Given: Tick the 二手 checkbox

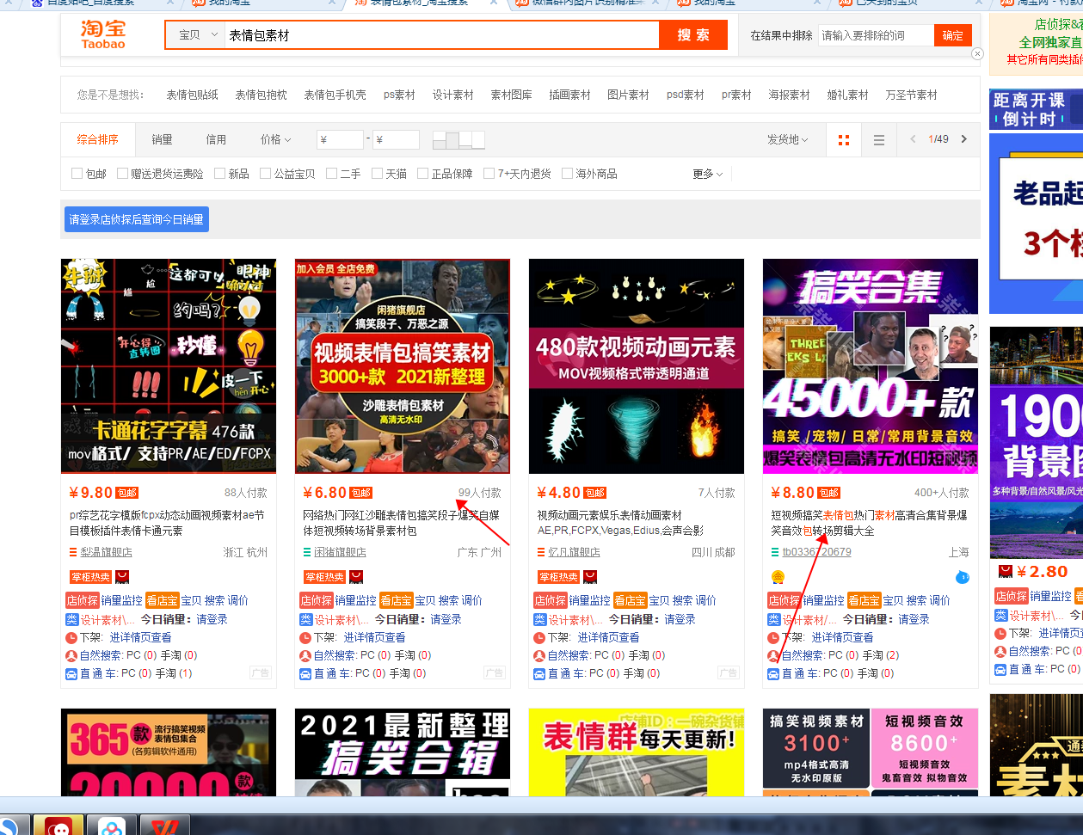Looking at the screenshot, I should pyautogui.click(x=331, y=174).
